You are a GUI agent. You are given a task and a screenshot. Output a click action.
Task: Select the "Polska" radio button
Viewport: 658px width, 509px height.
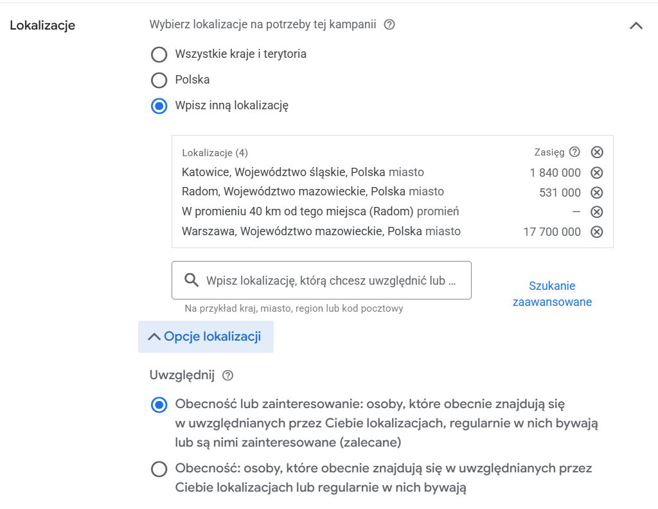tap(159, 80)
